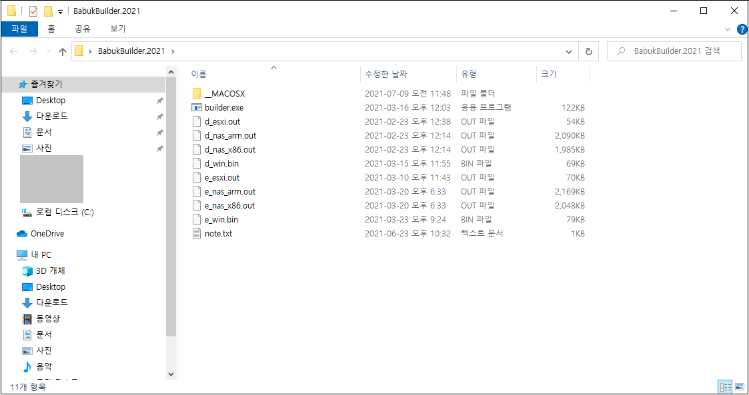Click the File Explorer folder icon in title bar
This screenshot has width=749, height=395.
click(11, 11)
